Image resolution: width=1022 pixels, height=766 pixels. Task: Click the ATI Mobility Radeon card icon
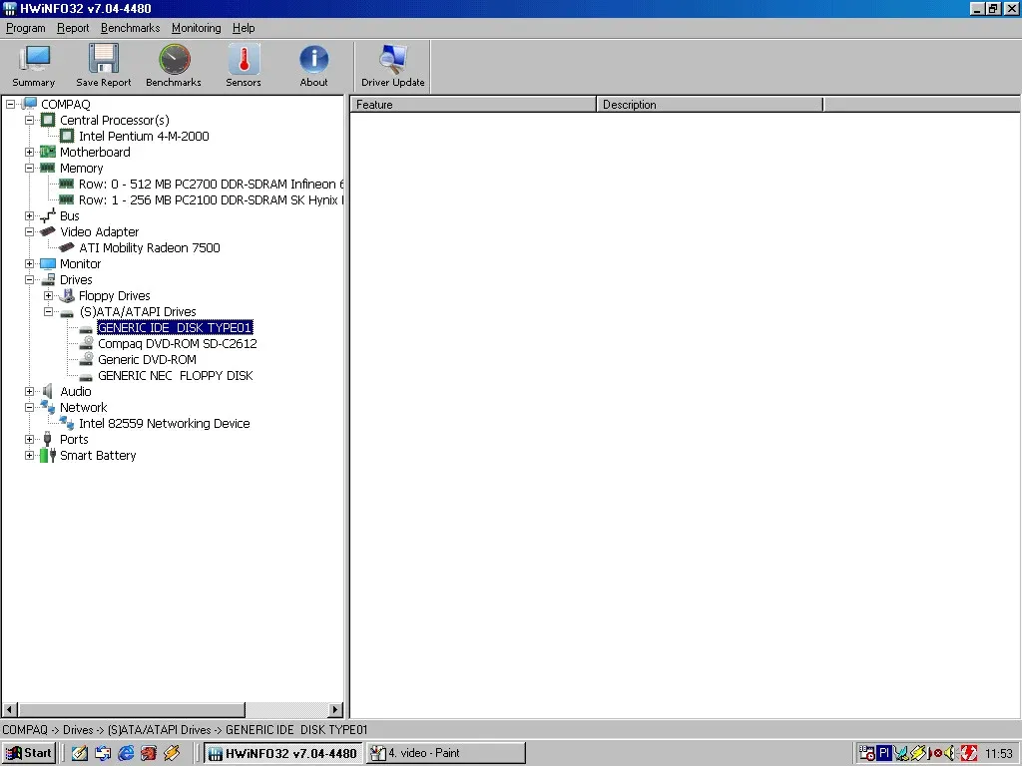67,247
